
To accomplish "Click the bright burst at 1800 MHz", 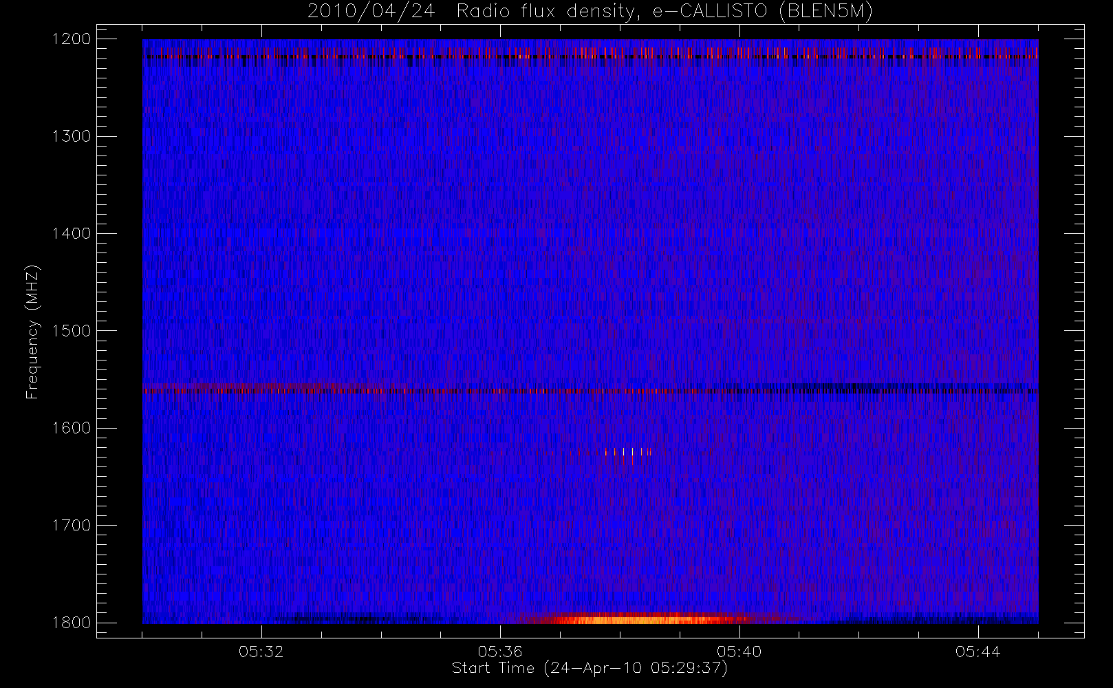I will click(640, 619).
